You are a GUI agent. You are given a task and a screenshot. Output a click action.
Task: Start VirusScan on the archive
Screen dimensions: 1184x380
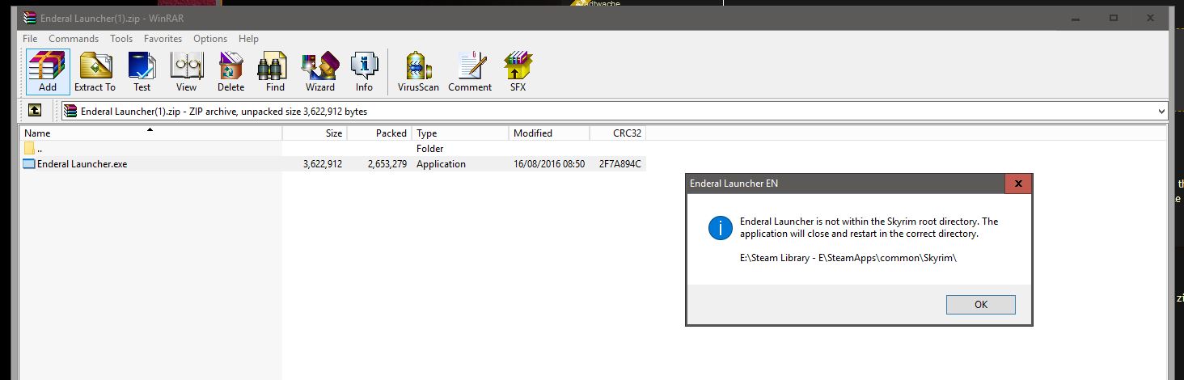(x=418, y=72)
